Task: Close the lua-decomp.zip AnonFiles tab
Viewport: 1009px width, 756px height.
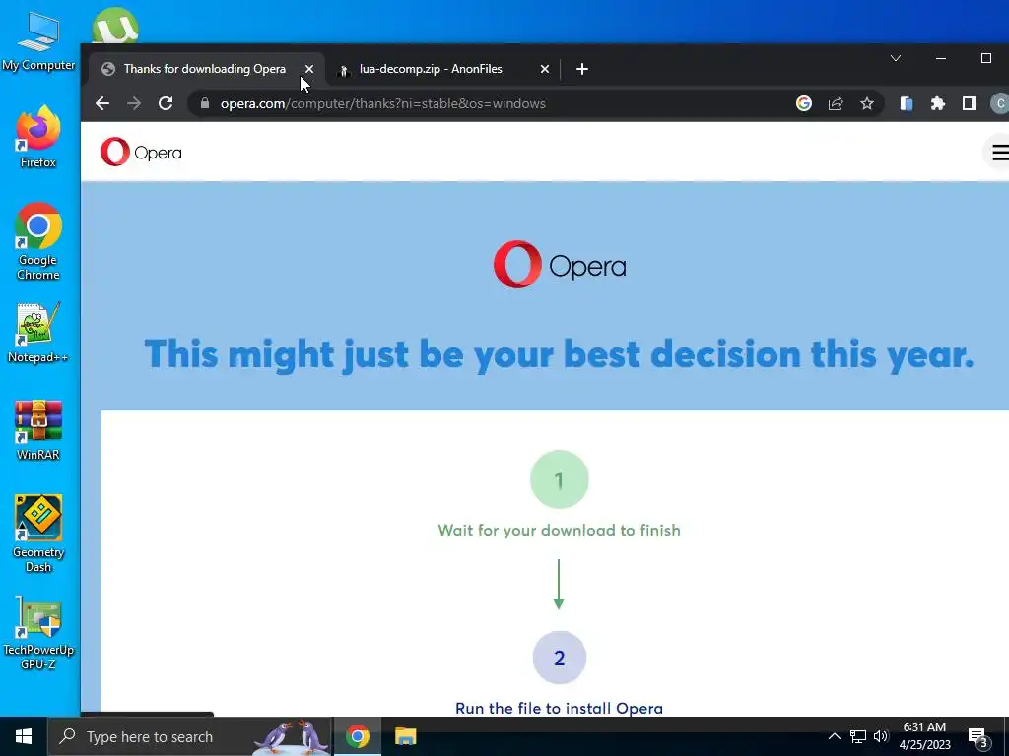Action: tap(544, 69)
